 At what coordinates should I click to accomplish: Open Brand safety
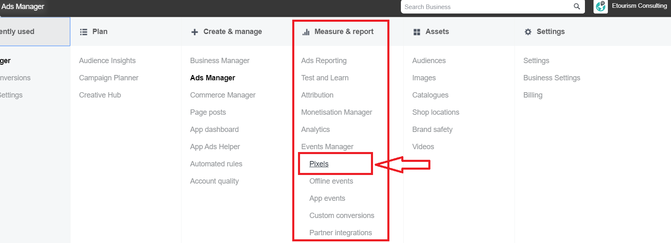(x=432, y=129)
